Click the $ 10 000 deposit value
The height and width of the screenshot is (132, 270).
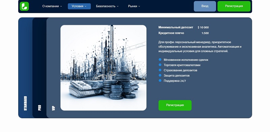203,28
